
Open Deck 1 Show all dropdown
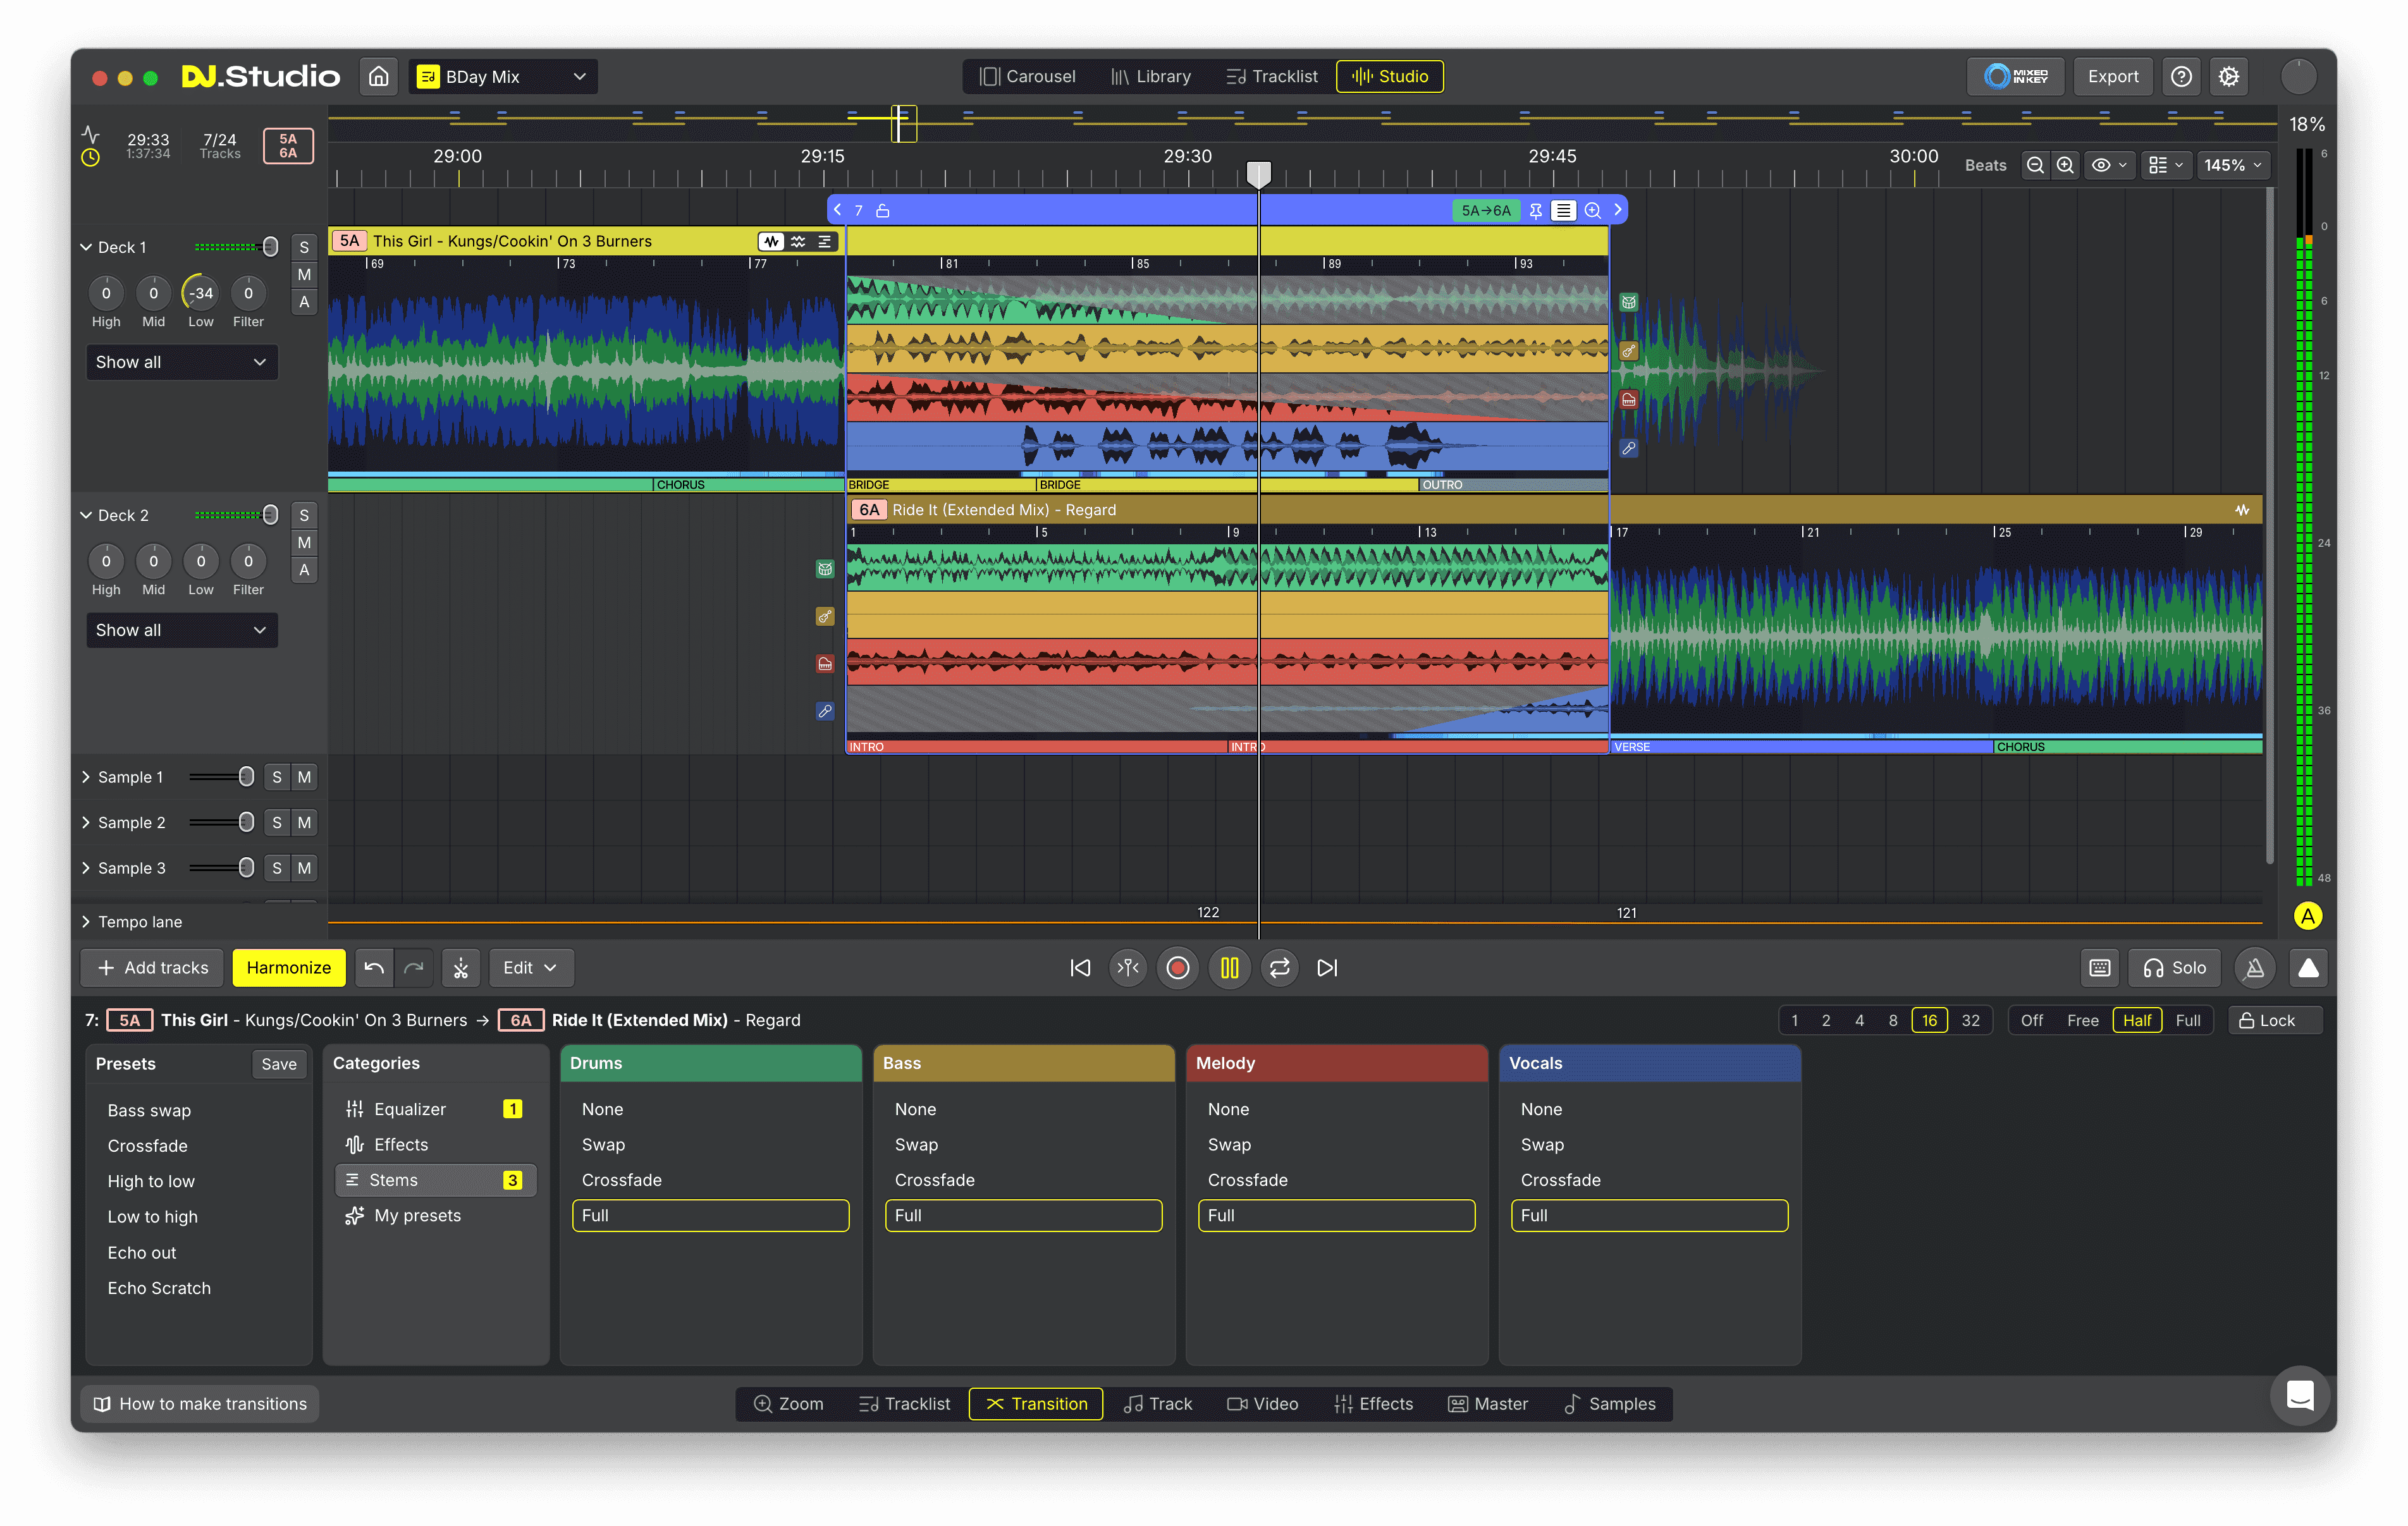coord(181,362)
